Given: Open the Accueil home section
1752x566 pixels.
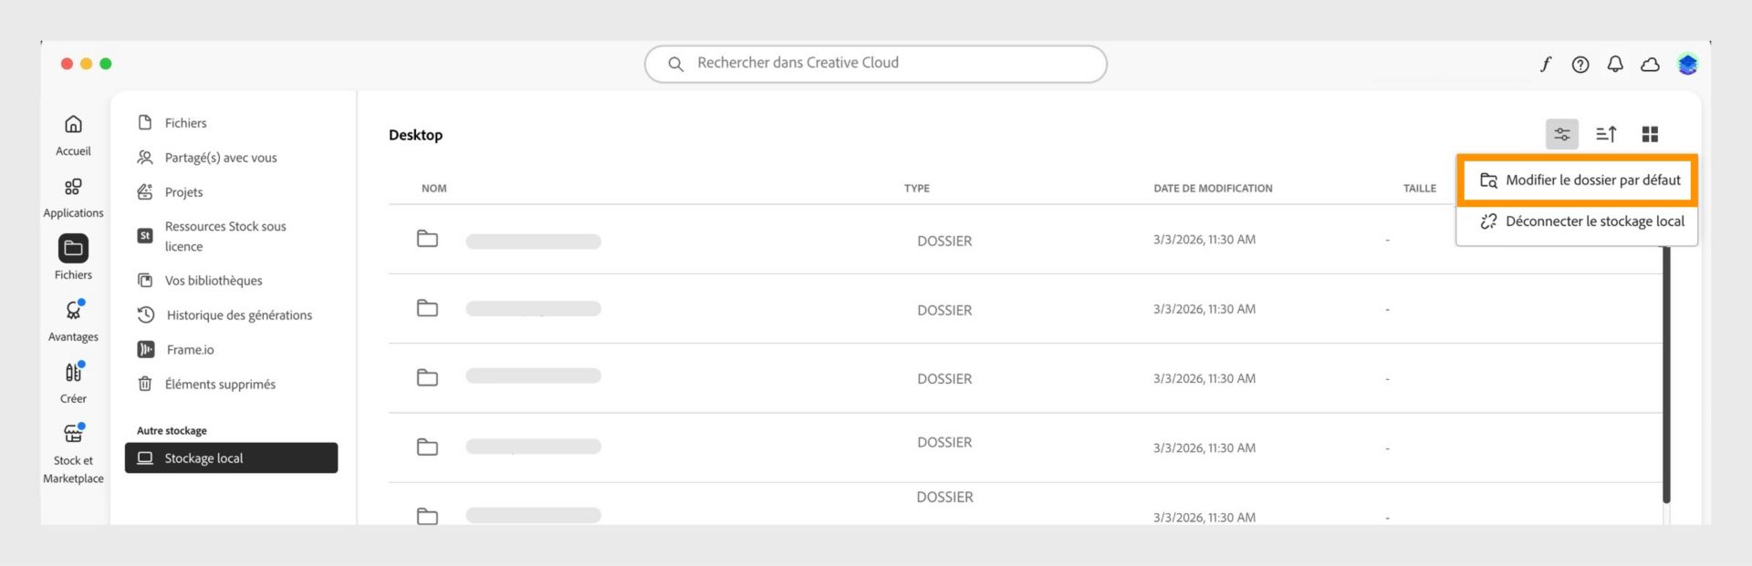Looking at the screenshot, I should [73, 134].
